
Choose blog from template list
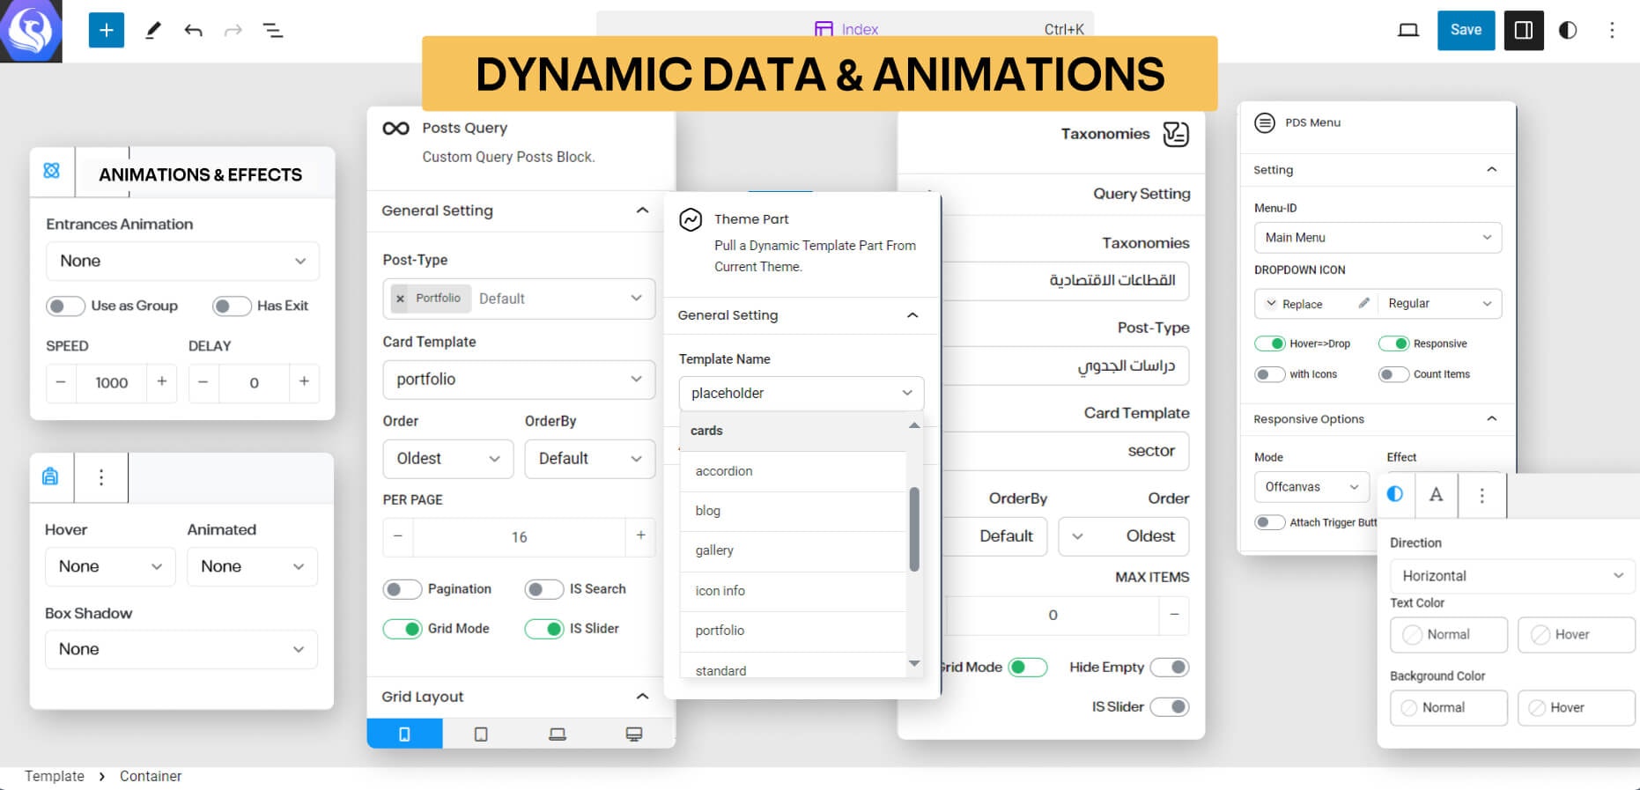[793, 511]
